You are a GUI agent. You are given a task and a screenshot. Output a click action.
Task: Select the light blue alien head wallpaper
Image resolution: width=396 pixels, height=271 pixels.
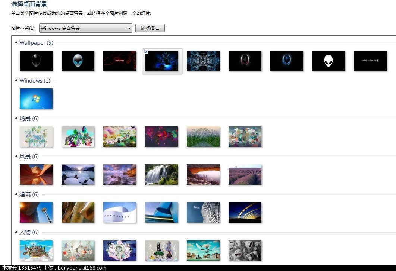click(78, 61)
